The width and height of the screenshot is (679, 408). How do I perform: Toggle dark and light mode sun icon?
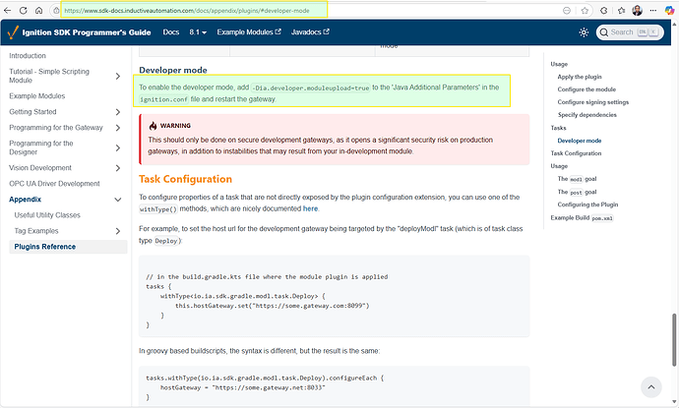[584, 32]
